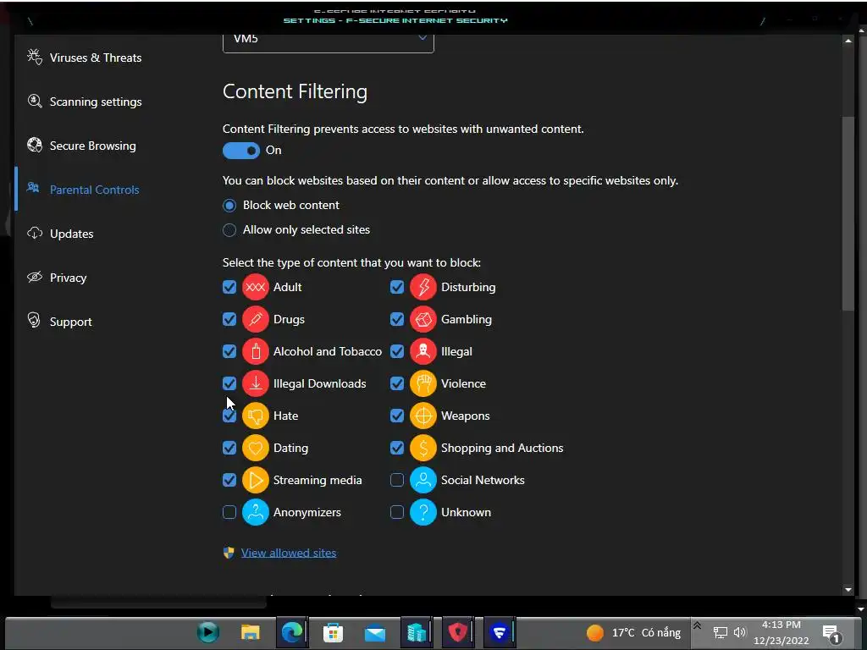
Task: Click the Hate thumbs-down icon
Action: (256, 416)
